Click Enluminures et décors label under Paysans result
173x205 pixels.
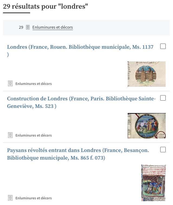tap(34, 198)
